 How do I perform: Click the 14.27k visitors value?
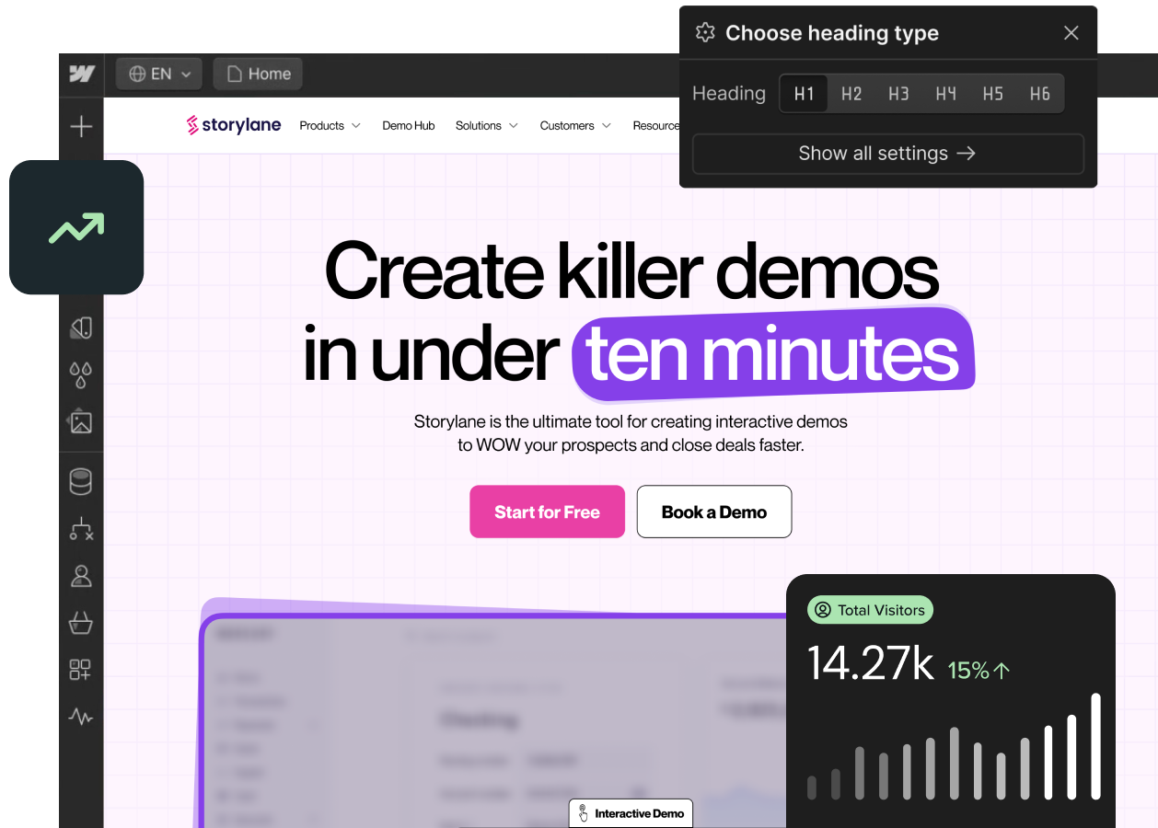tap(871, 664)
